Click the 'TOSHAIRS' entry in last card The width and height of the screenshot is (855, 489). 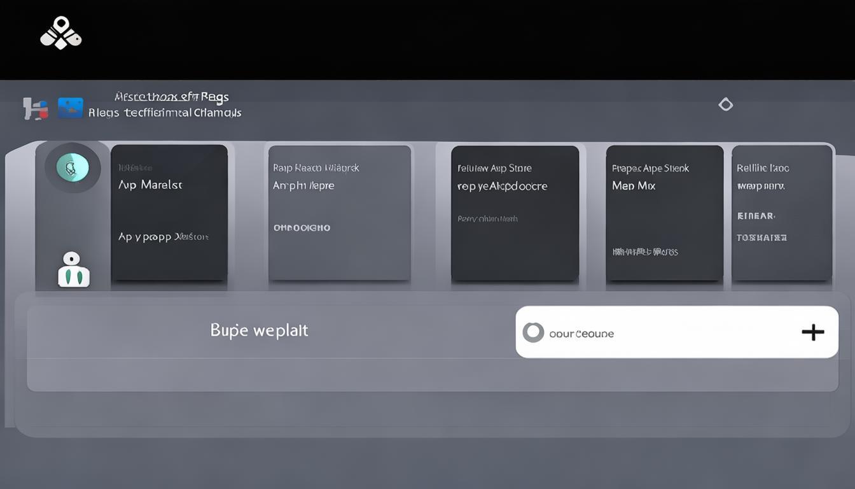click(x=761, y=237)
